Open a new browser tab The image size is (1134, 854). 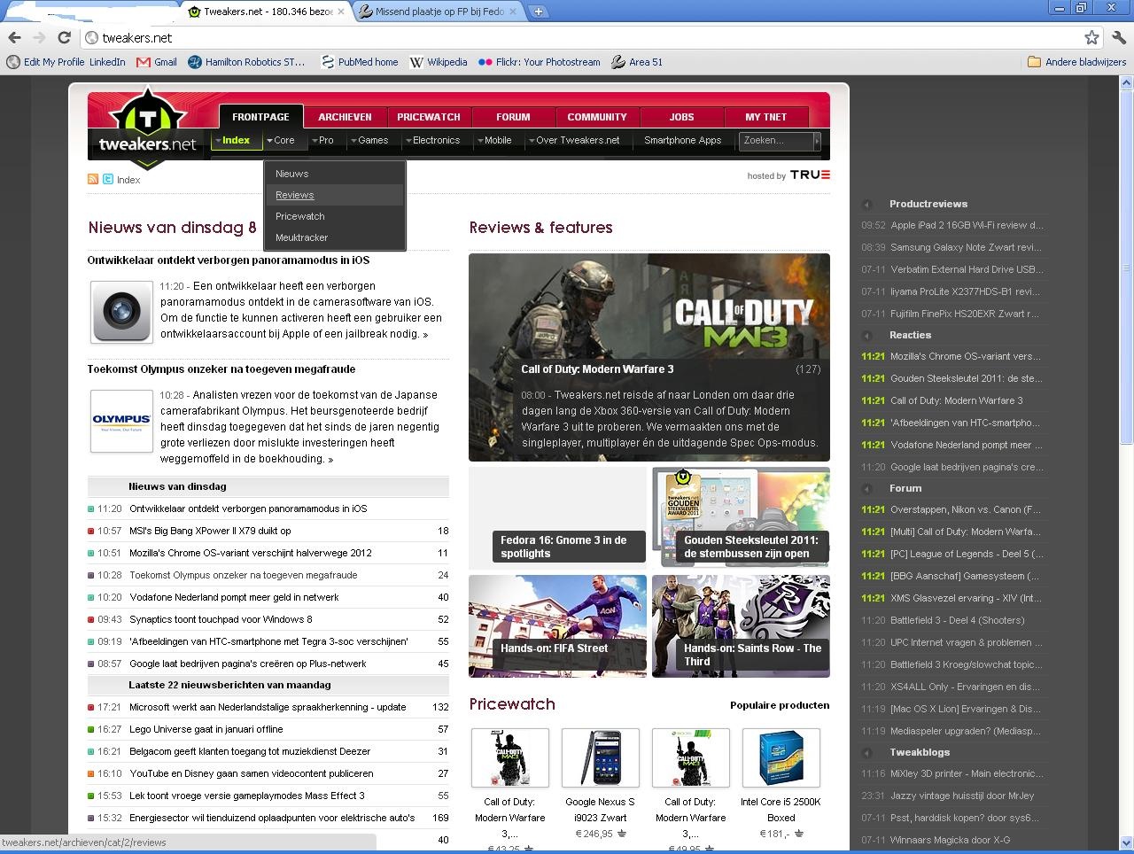[x=538, y=12]
